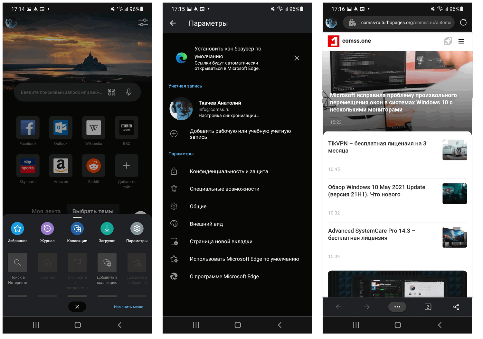This screenshot has height=339, width=483.
Task: Tap the rocket icon on comss.one header
Action: click(448, 41)
